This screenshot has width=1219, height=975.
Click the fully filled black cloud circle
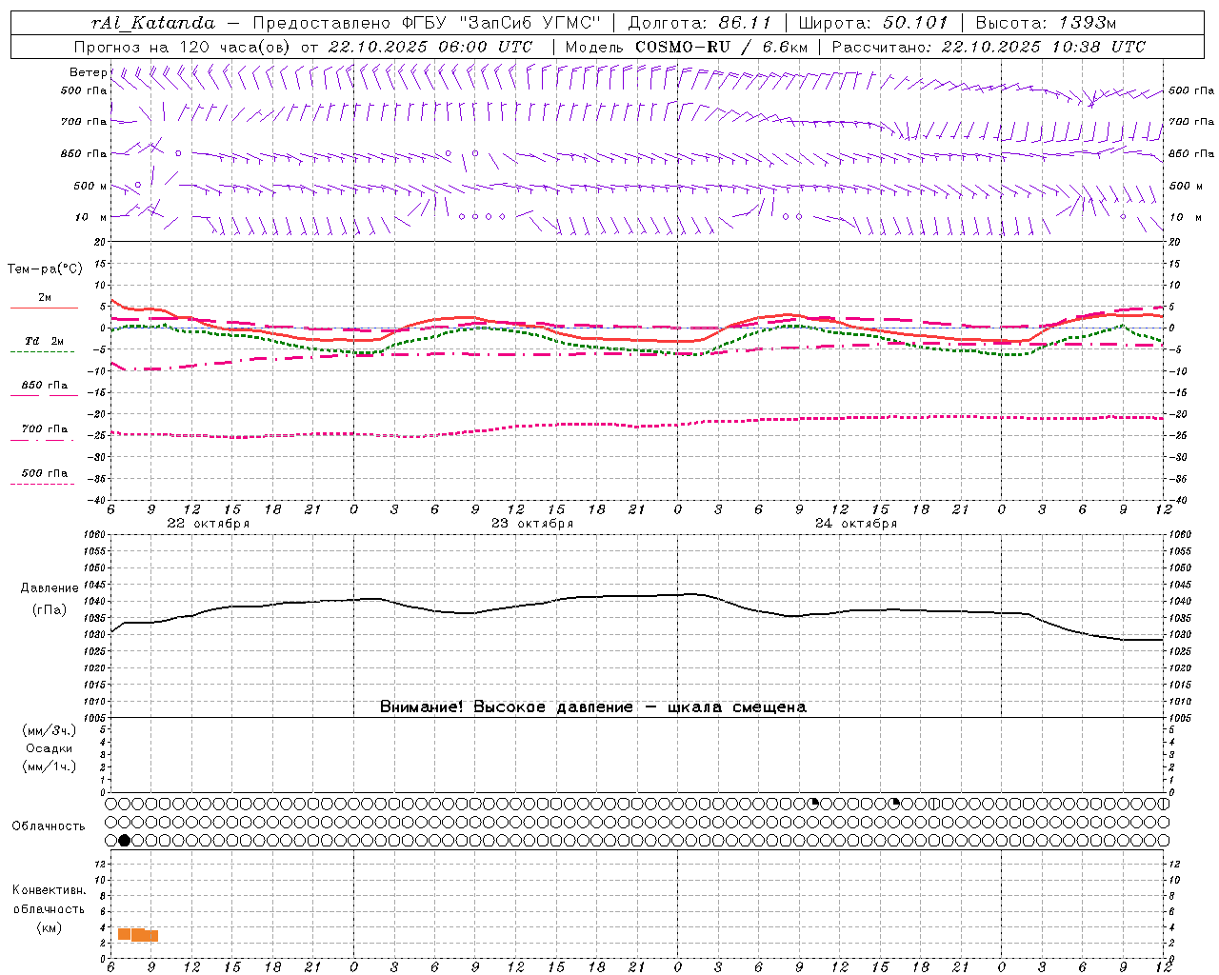coord(125,841)
